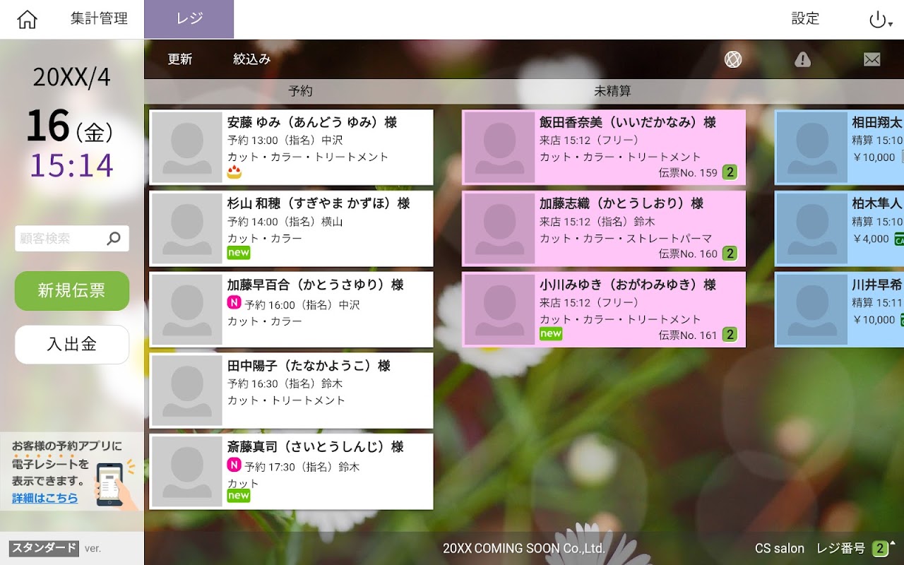Open avatar photo of 柏木隼人
Viewport: 904px width, 565px height.
812,229
